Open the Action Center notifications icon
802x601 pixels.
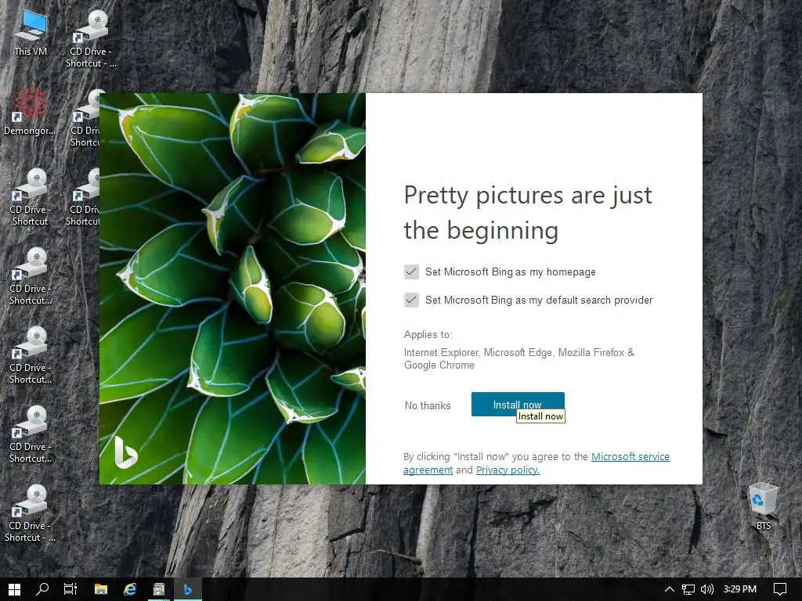point(780,589)
